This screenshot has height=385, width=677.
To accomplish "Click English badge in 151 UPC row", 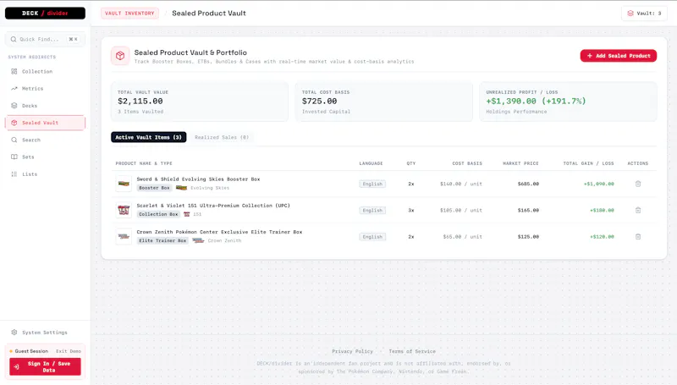I will [x=372, y=210].
